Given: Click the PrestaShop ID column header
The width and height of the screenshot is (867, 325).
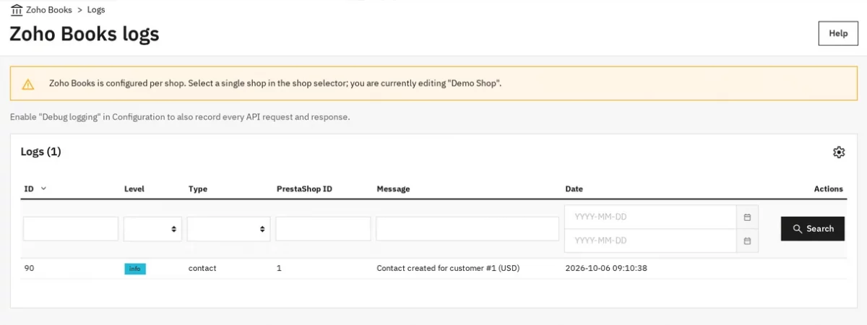Looking at the screenshot, I should [x=304, y=188].
